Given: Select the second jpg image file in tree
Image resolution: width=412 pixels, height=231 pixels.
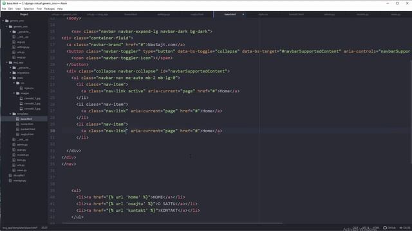Looking at the screenshot, I should (32, 103).
